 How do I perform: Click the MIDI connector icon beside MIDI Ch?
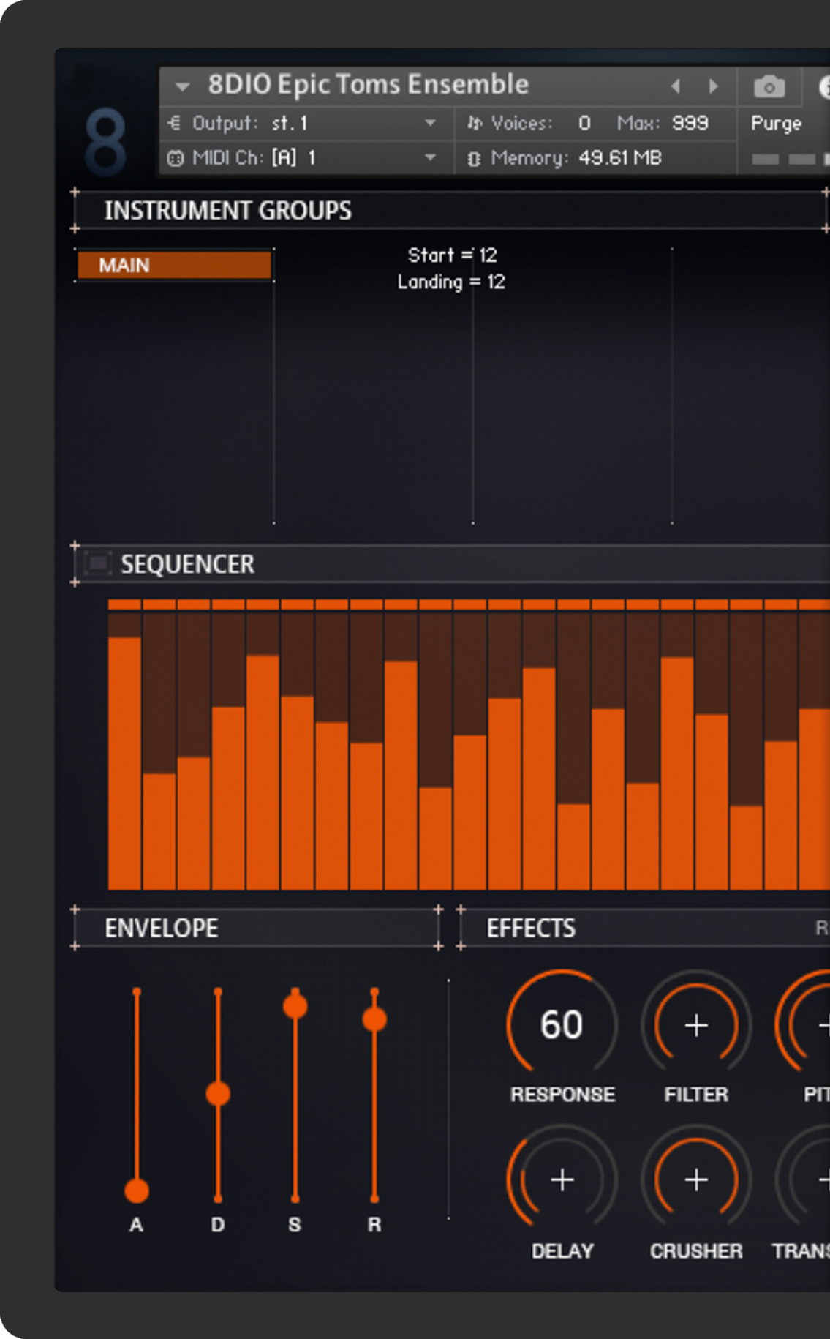(x=175, y=158)
